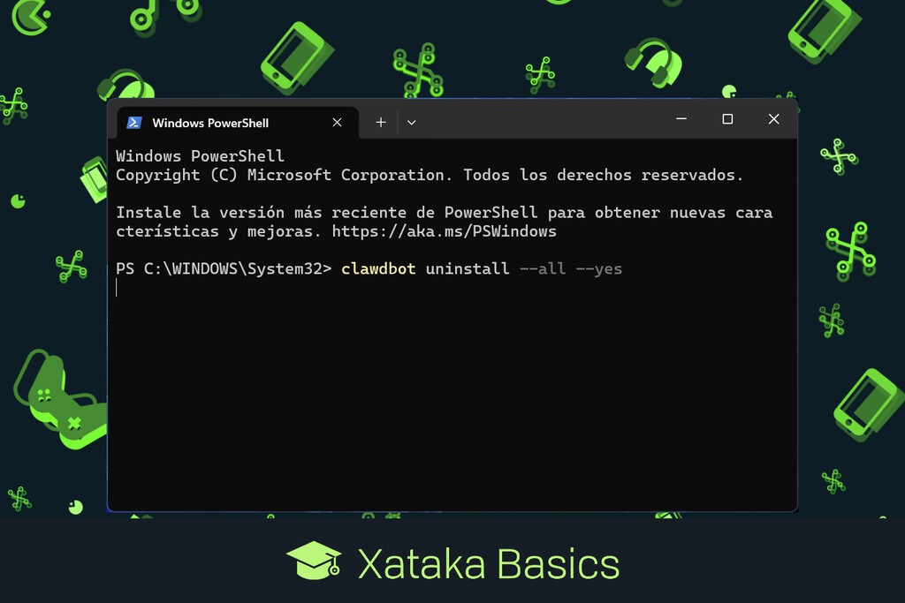Screen dimensions: 905x603
Task: Minimize the terminal window
Action: coord(681,118)
